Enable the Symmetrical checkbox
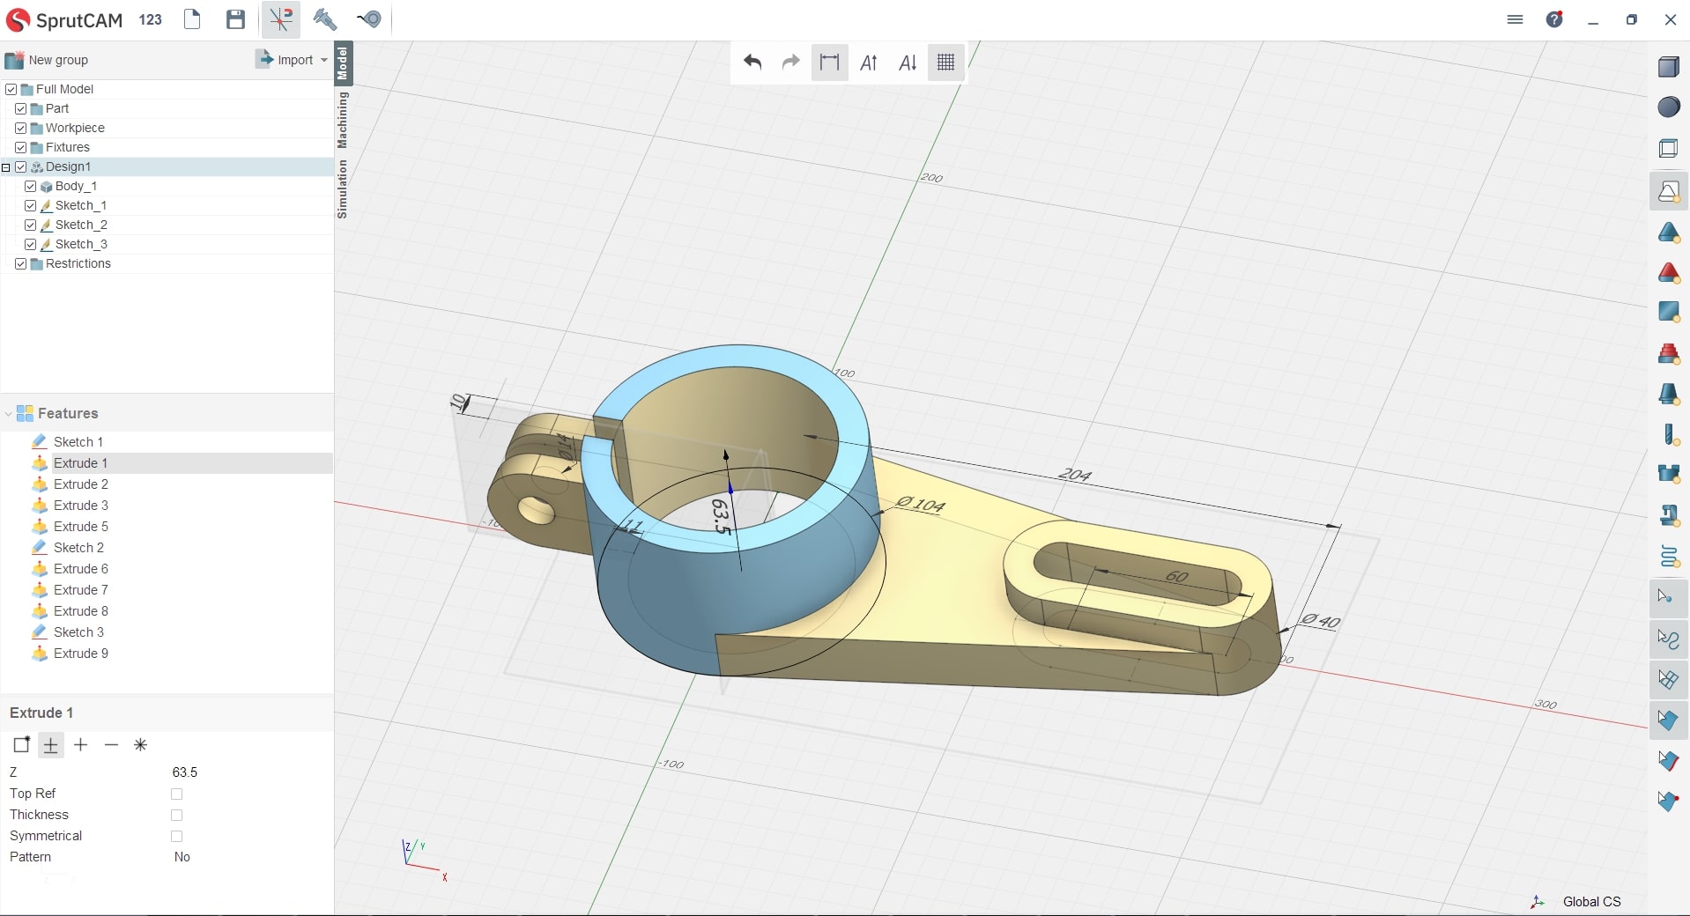The height and width of the screenshot is (916, 1690). click(x=177, y=836)
